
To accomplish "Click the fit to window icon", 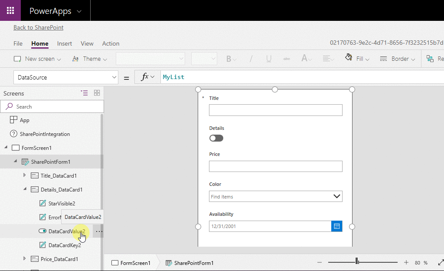I will (441, 262).
